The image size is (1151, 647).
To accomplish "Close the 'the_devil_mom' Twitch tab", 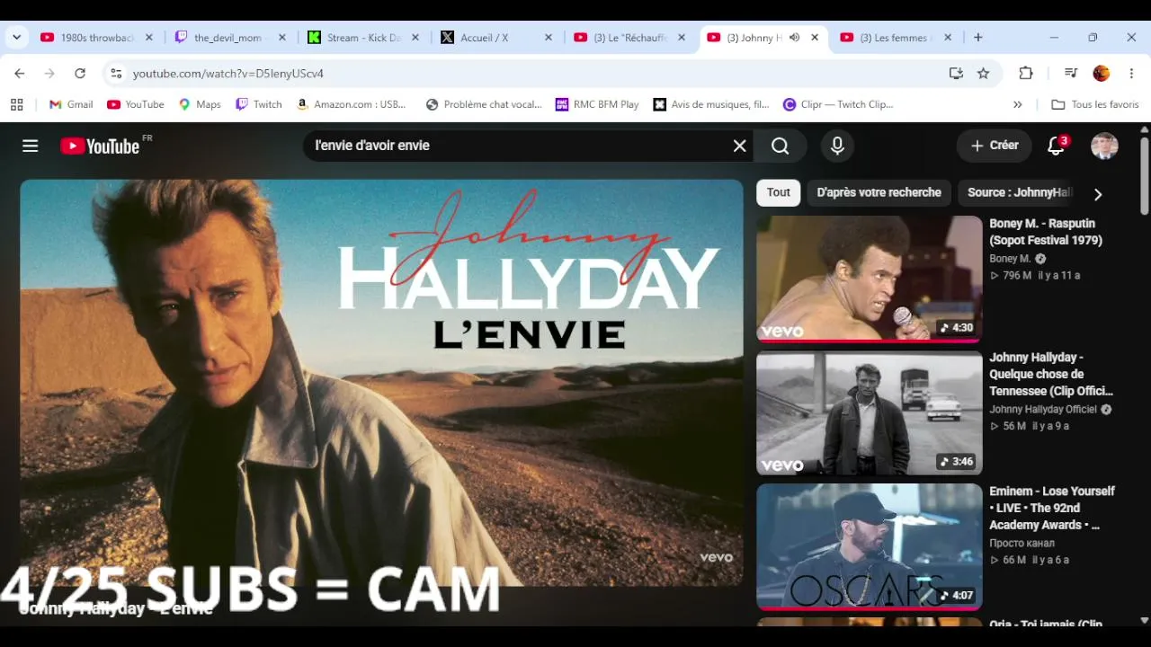I will click(x=282, y=38).
